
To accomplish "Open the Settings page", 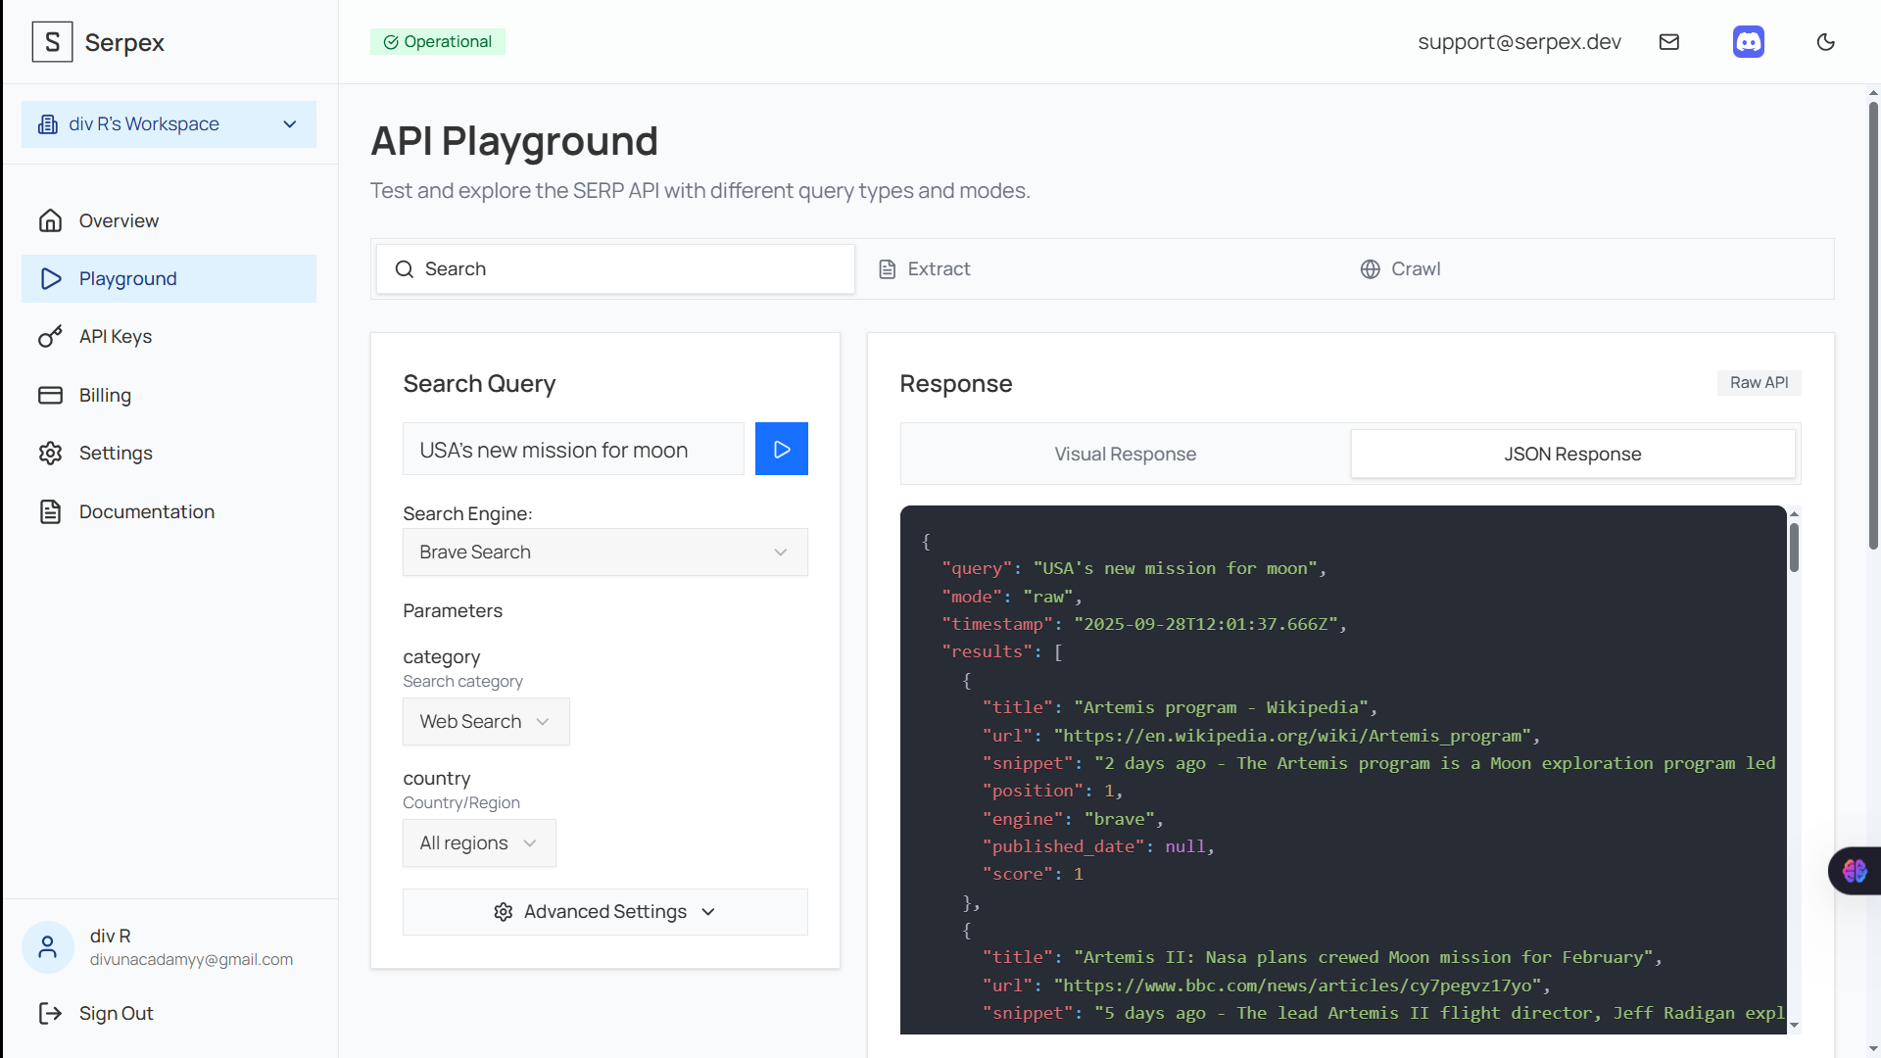I will coord(116,453).
